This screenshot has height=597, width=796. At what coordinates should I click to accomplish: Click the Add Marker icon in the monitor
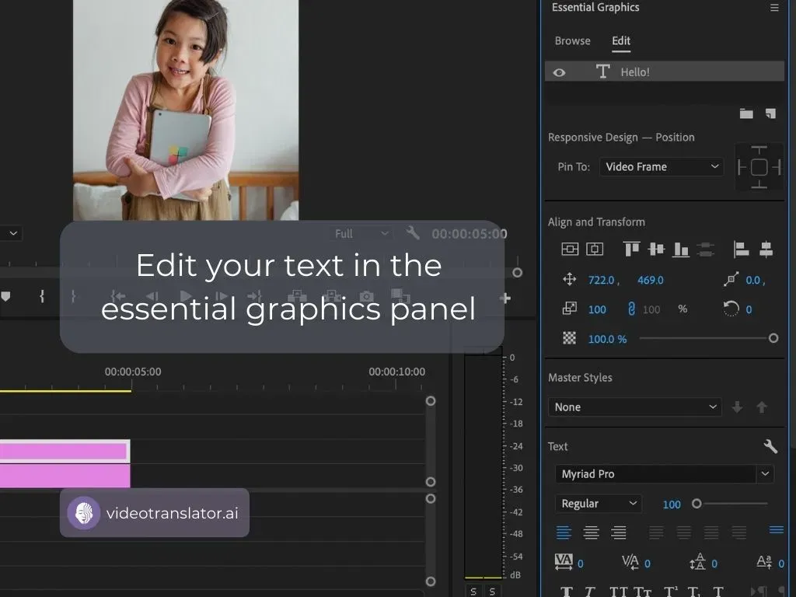click(x=5, y=296)
